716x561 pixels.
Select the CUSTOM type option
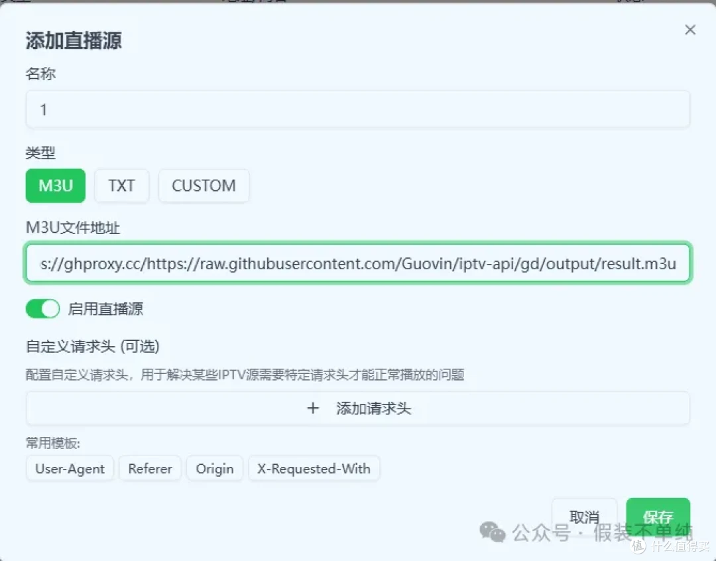[x=204, y=186]
